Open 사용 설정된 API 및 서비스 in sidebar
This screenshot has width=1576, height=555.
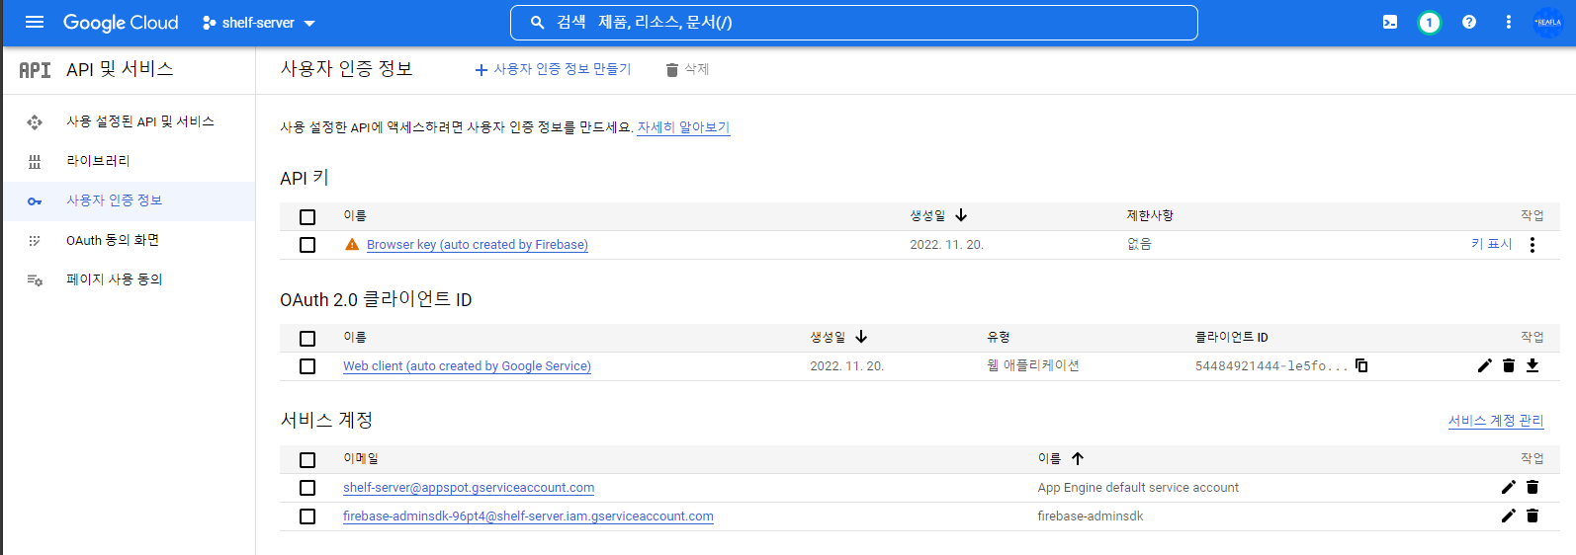tap(140, 121)
